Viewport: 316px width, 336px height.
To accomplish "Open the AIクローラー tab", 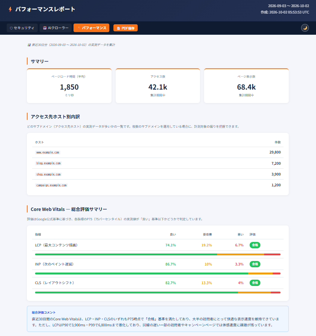I will pos(56,28).
